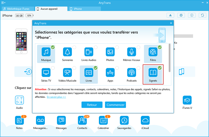Click the transfer to iTunes shortcut icon
The width and height of the screenshot is (209, 137).
click(x=28, y=72)
